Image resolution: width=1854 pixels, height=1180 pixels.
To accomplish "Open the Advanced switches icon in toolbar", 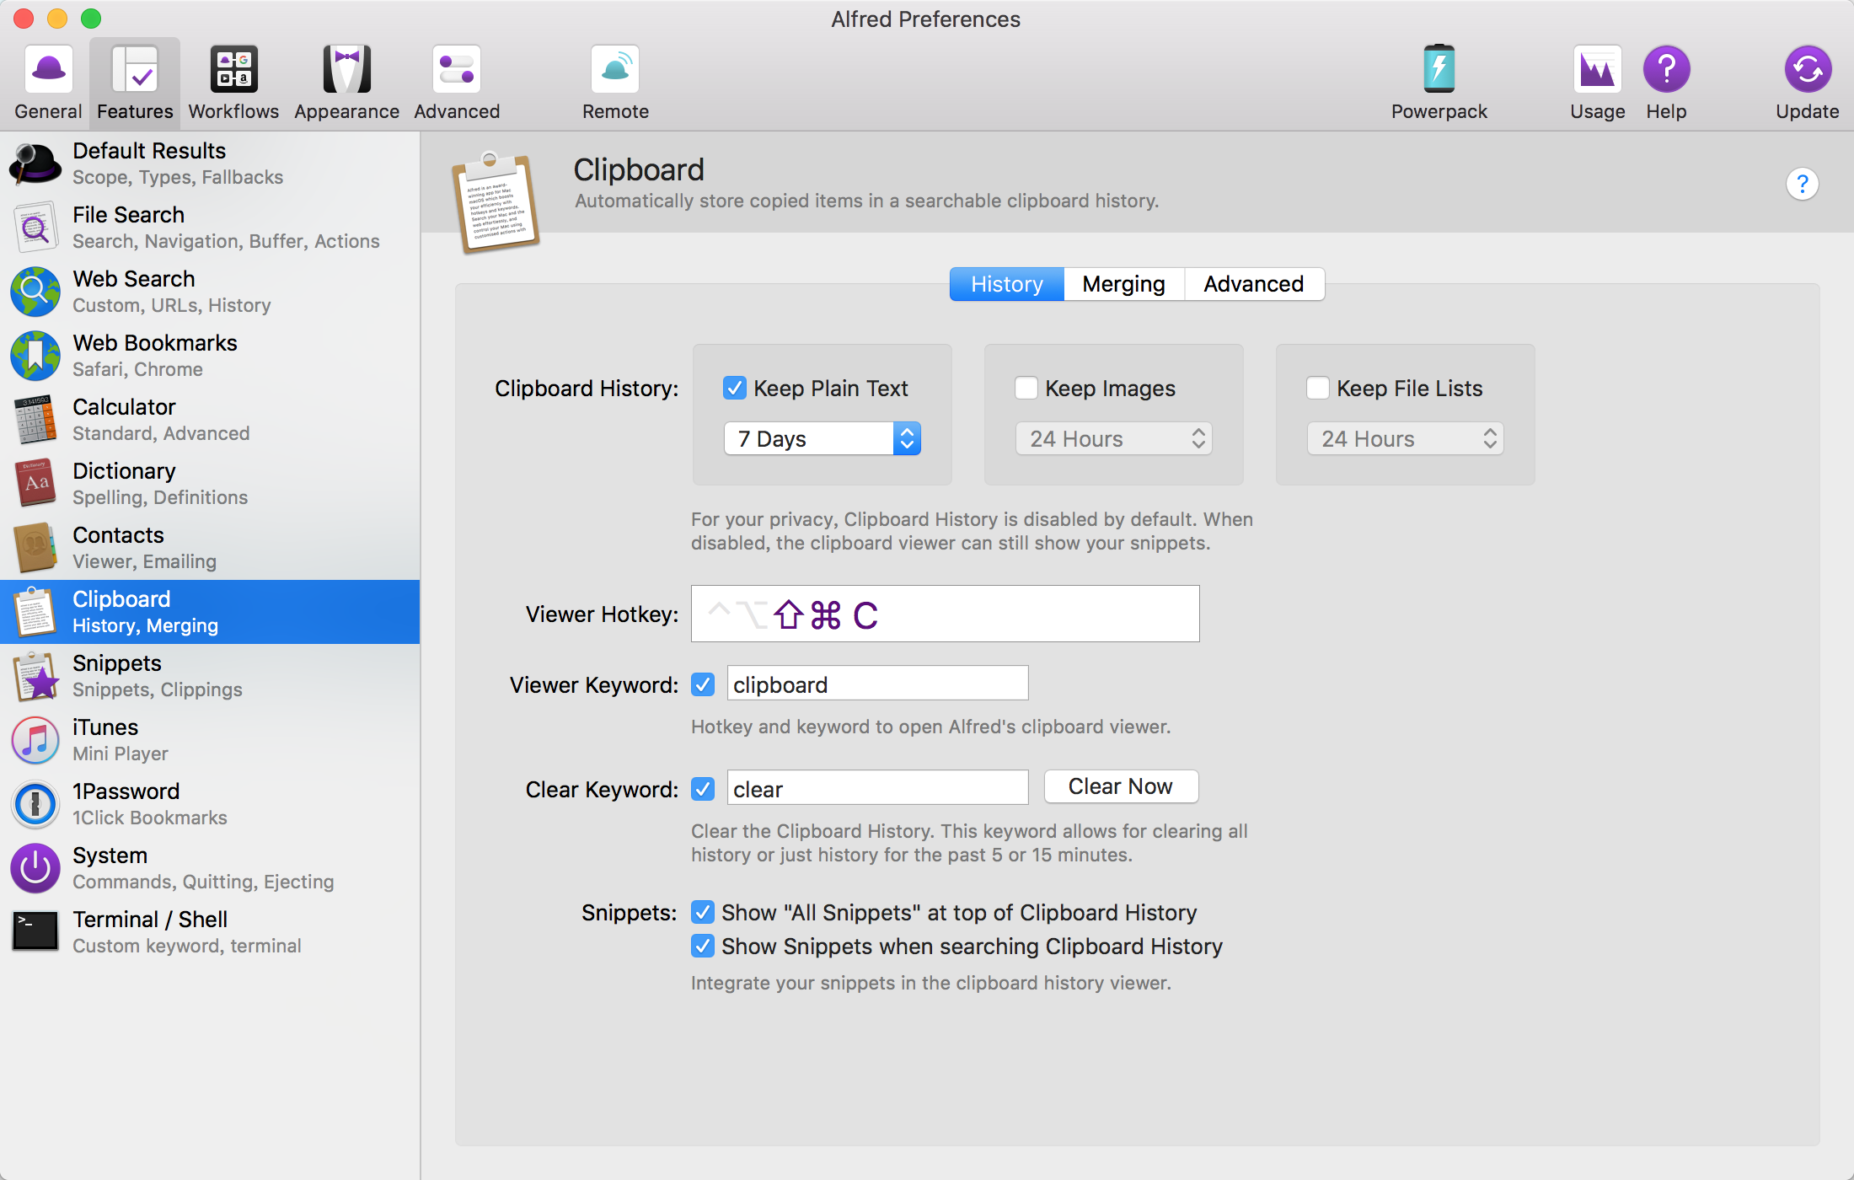I will pos(457,69).
